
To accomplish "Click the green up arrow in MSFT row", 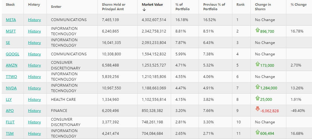I will (x=257, y=30).
